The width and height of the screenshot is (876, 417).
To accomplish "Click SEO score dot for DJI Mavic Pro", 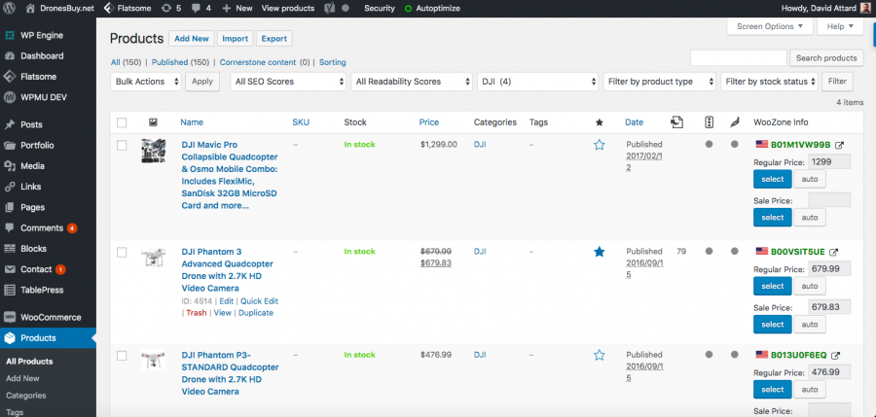I will tap(709, 144).
